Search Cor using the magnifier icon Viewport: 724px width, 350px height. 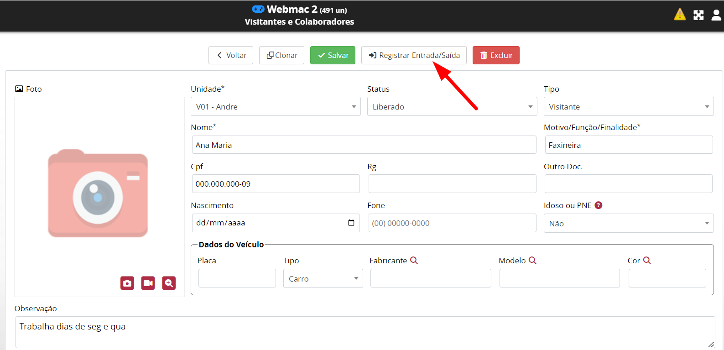(647, 260)
